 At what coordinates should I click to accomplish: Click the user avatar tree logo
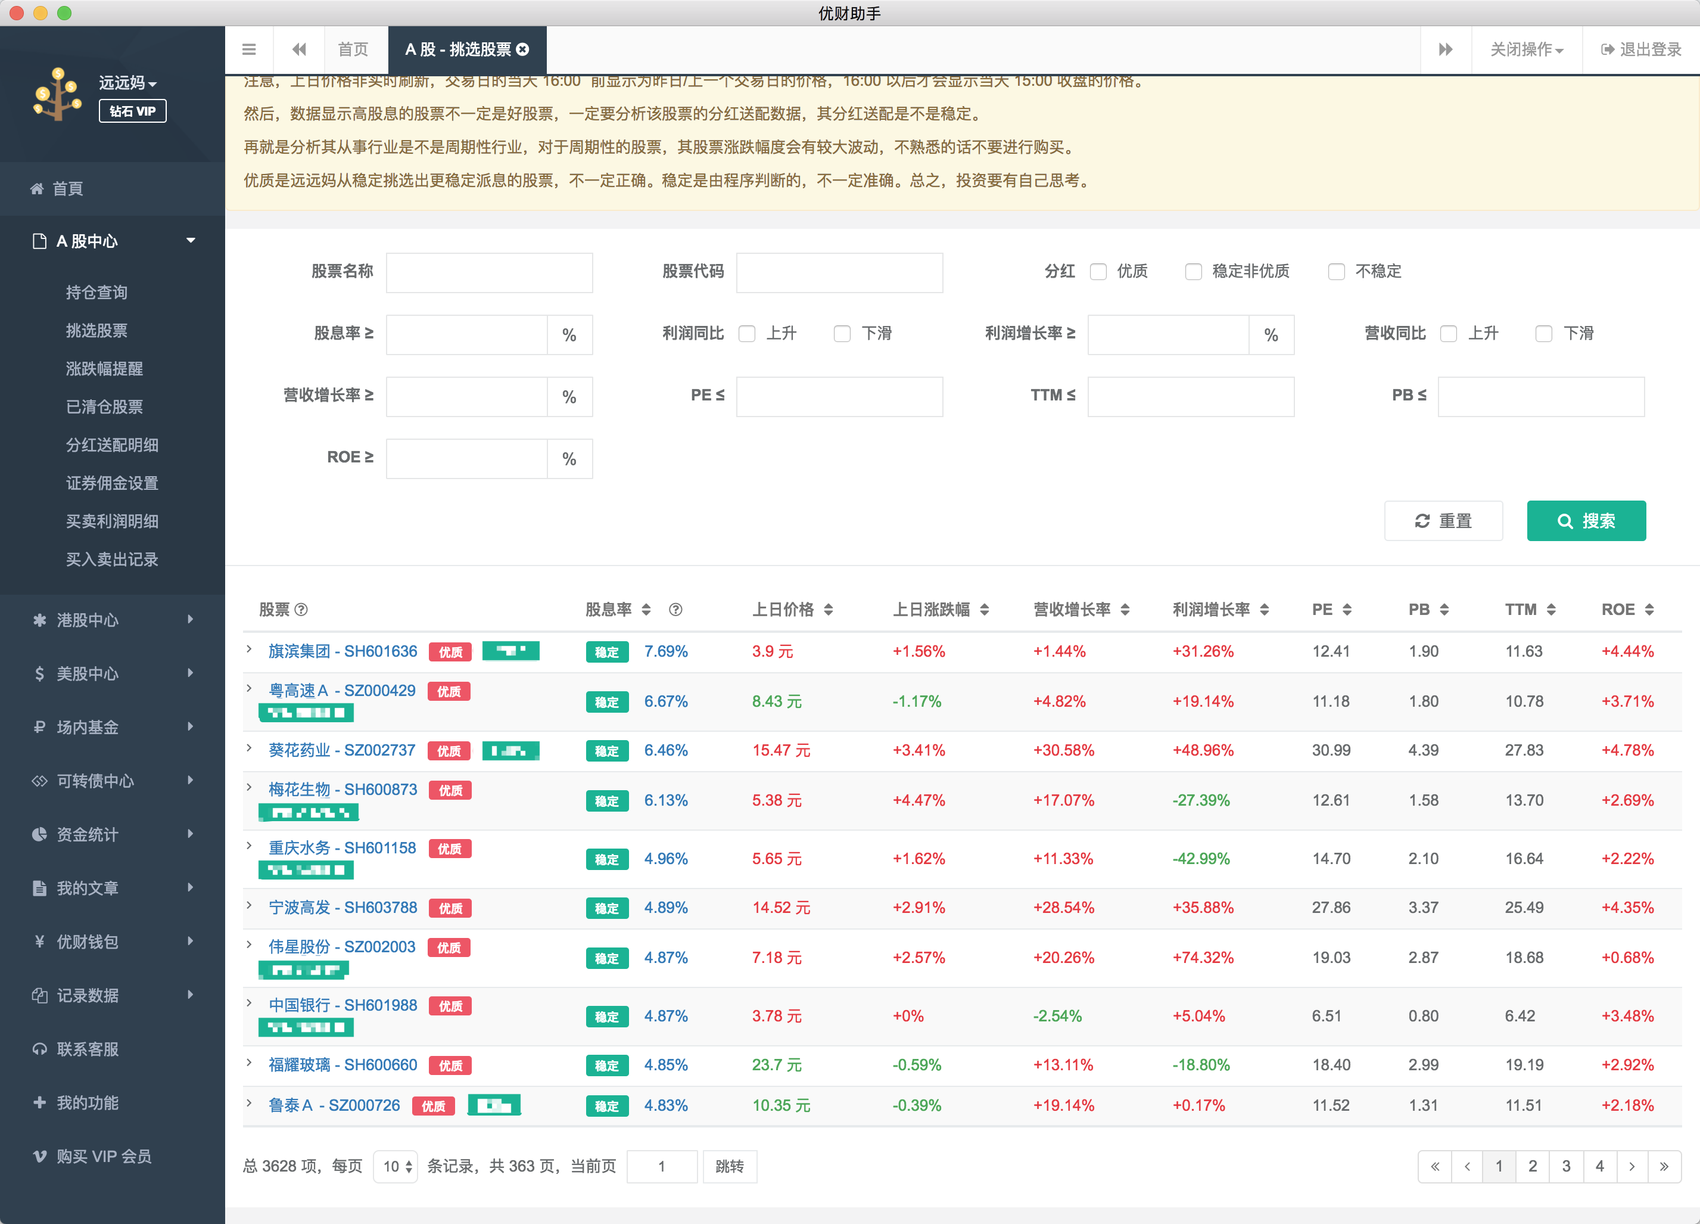pos(57,95)
